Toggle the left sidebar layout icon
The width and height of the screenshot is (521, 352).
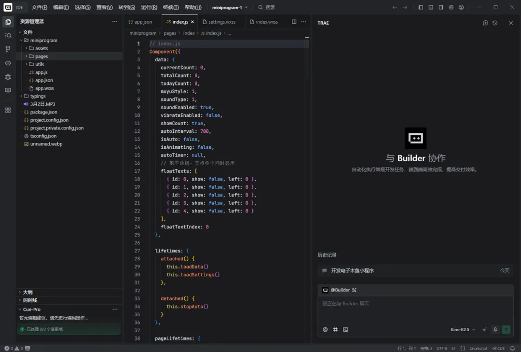(x=421, y=7)
